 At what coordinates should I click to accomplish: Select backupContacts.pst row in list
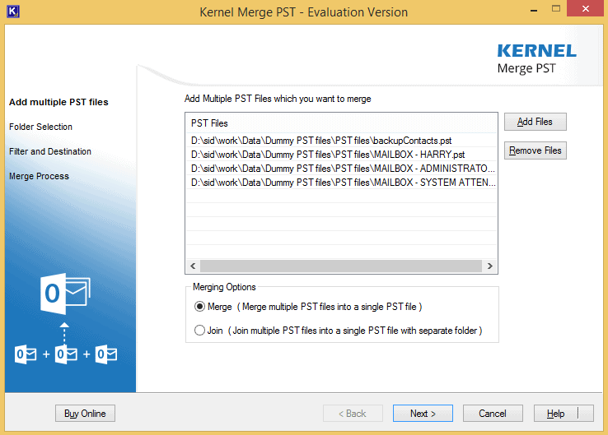click(x=341, y=141)
